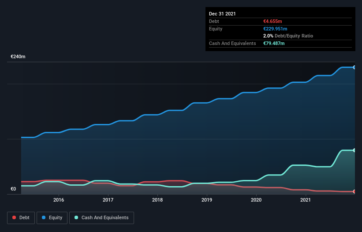Toggle the Cash And Equivalents legend series
The width and height of the screenshot is (362, 232).
[x=101, y=218]
